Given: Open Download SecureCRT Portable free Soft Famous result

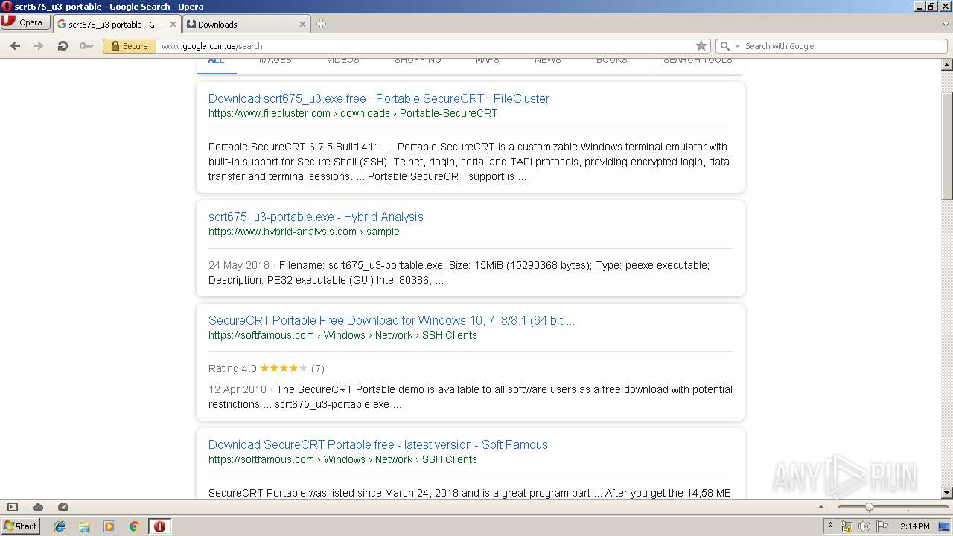Looking at the screenshot, I should pyautogui.click(x=378, y=444).
